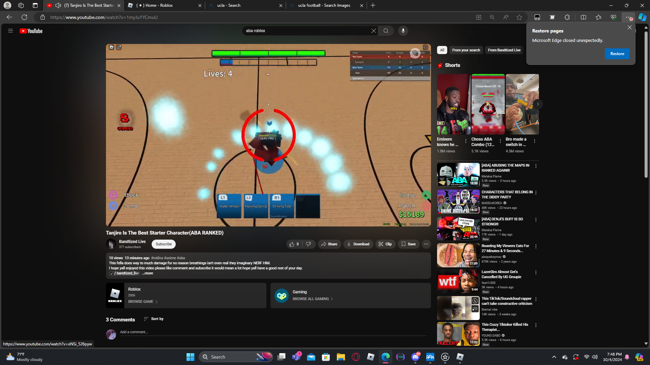
Task: Expand 'BROWSE GAME' for Roblox
Action: point(143,301)
